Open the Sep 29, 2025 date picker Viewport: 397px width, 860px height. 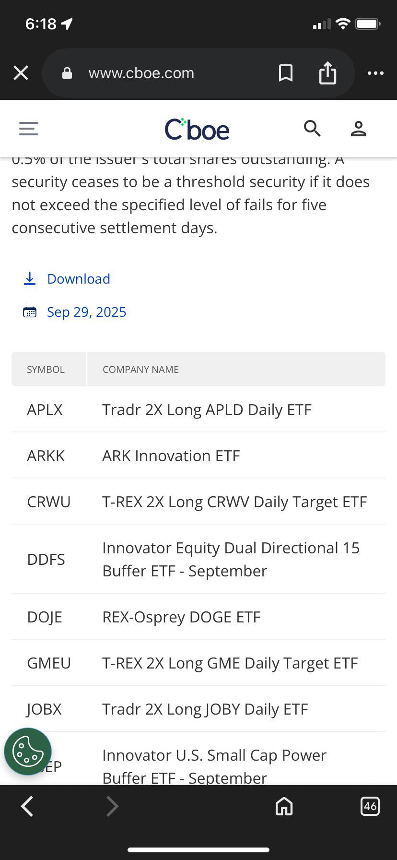(x=86, y=312)
